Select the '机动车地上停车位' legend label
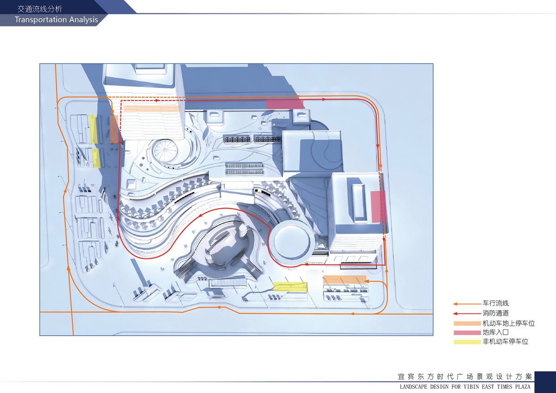 pos(509,323)
